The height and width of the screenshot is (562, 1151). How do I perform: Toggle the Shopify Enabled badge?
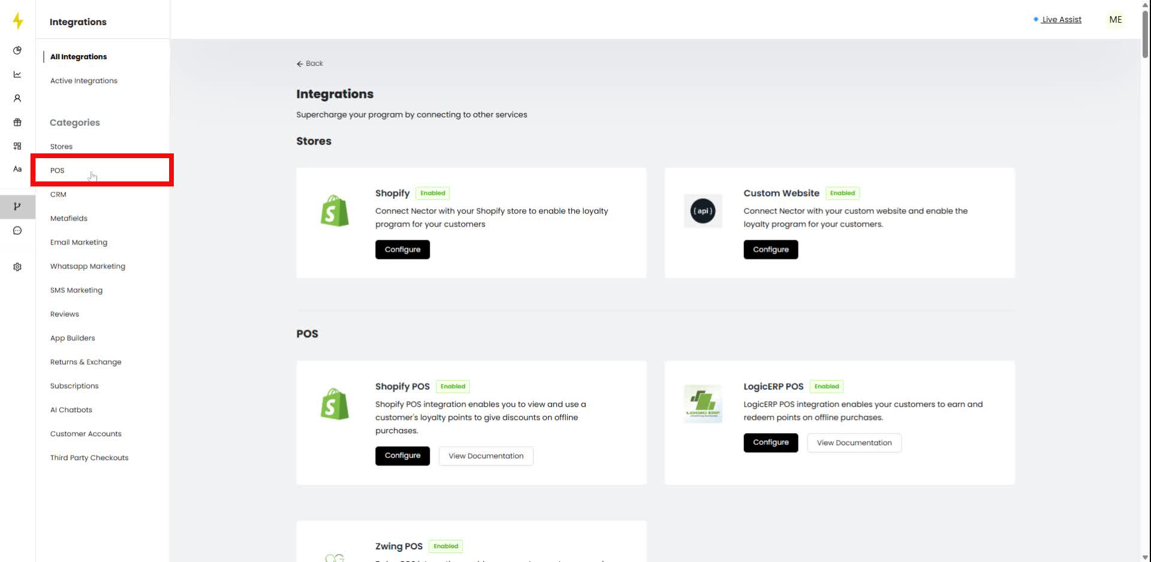point(433,193)
